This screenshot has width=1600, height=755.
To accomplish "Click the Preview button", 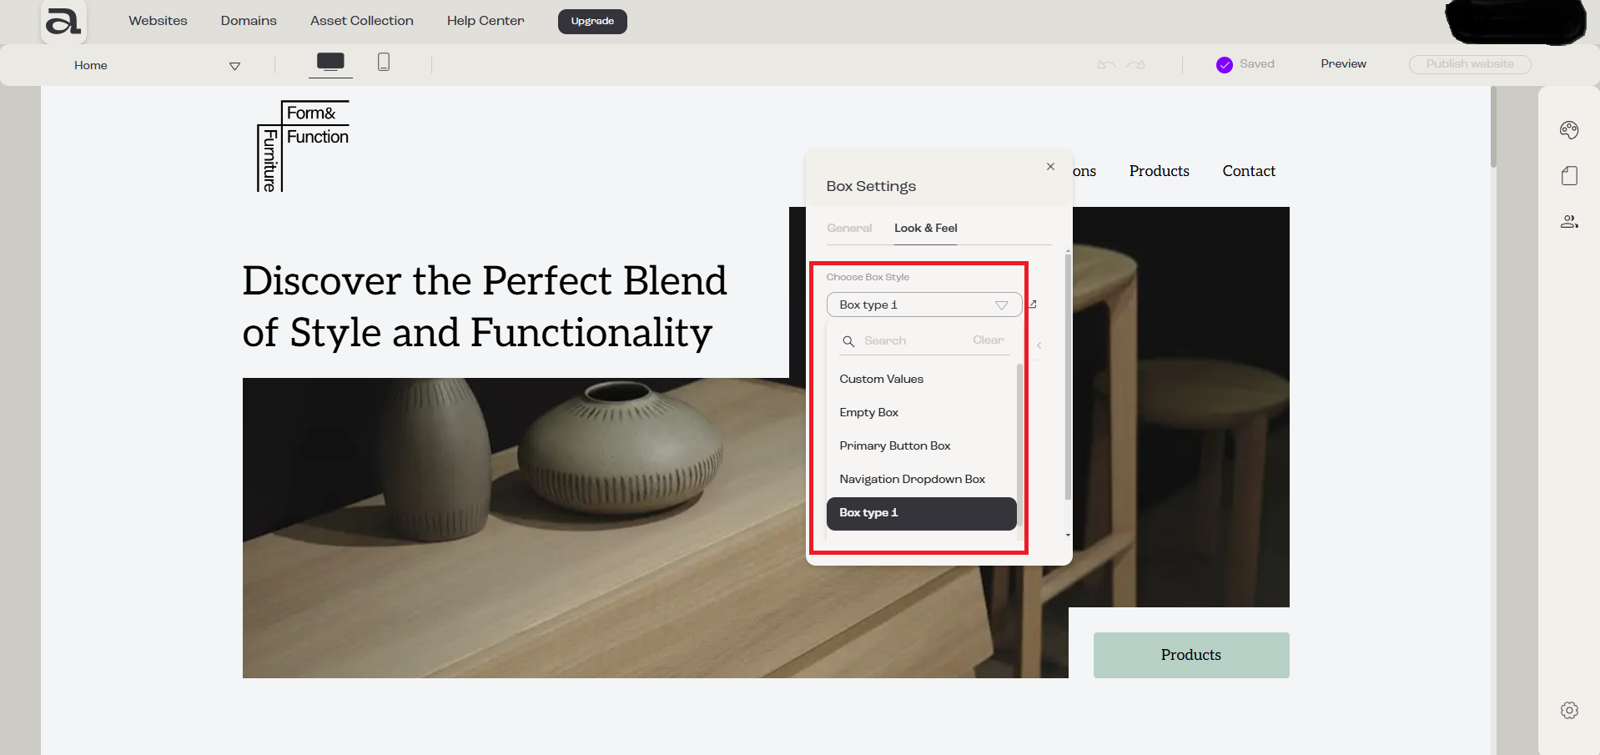I will click(x=1343, y=64).
